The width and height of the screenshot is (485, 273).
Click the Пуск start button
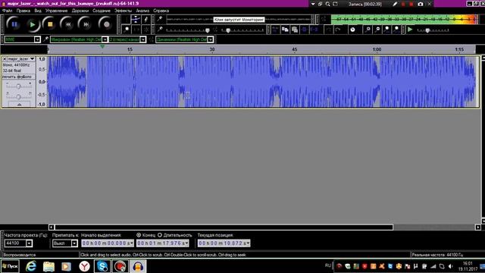tap(10, 266)
